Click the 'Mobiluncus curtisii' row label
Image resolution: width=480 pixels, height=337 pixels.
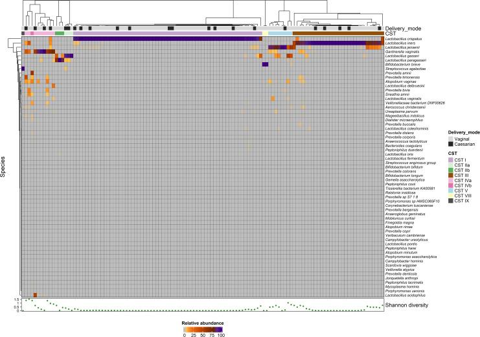400,218
